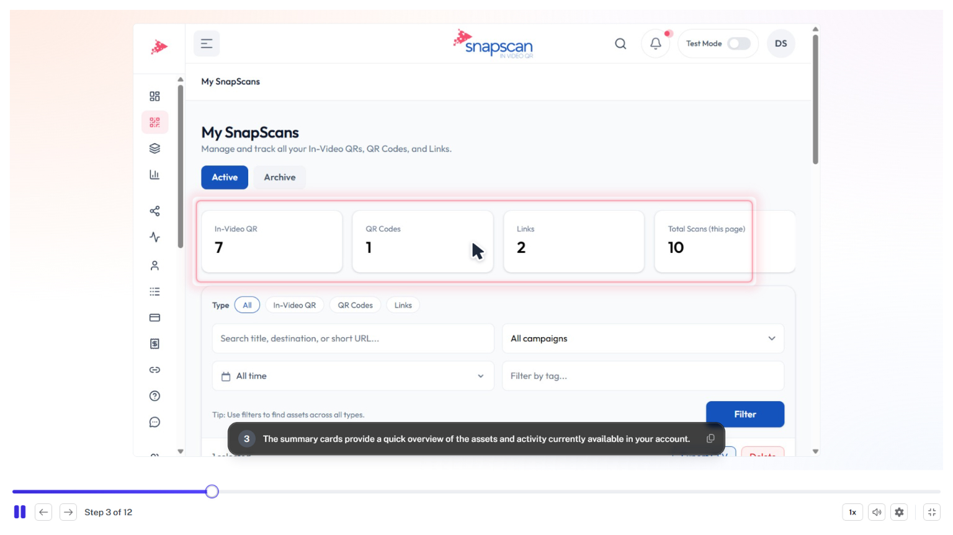Toggle the hamburger menu button

[x=207, y=43]
